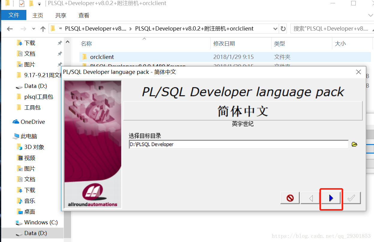Click the blue Next arrow in the installer
374x242 pixels.
pyautogui.click(x=331, y=198)
